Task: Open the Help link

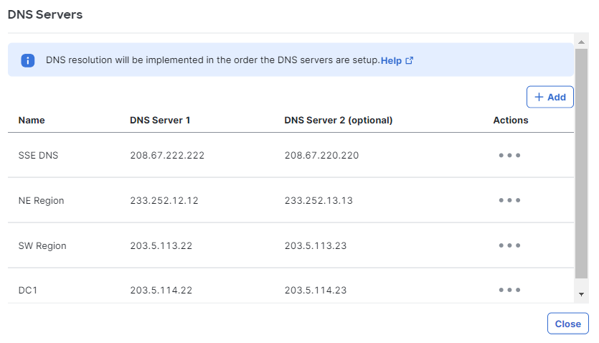Action: (391, 61)
